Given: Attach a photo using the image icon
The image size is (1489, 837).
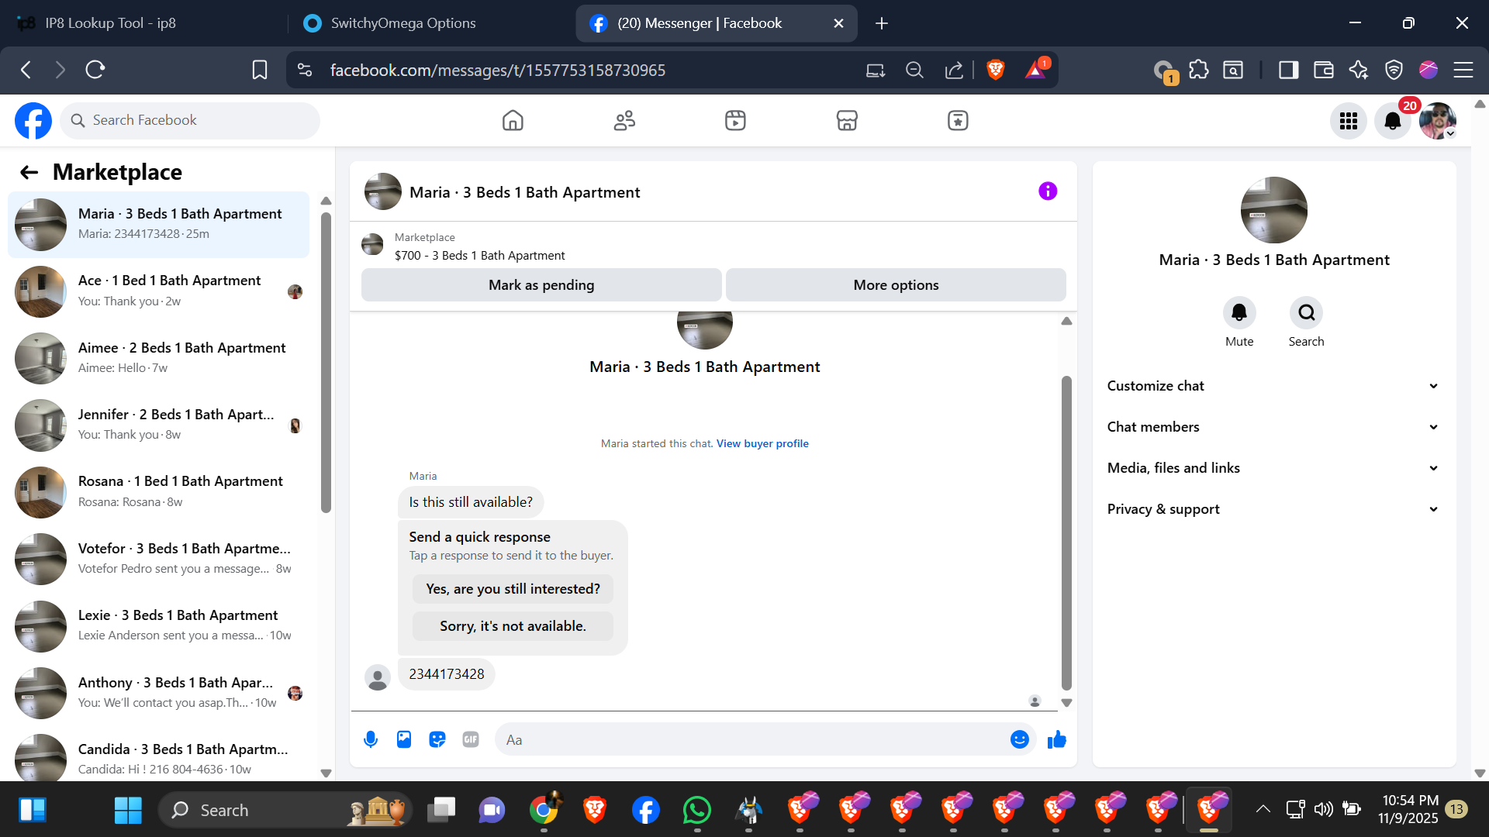Looking at the screenshot, I should (x=404, y=739).
